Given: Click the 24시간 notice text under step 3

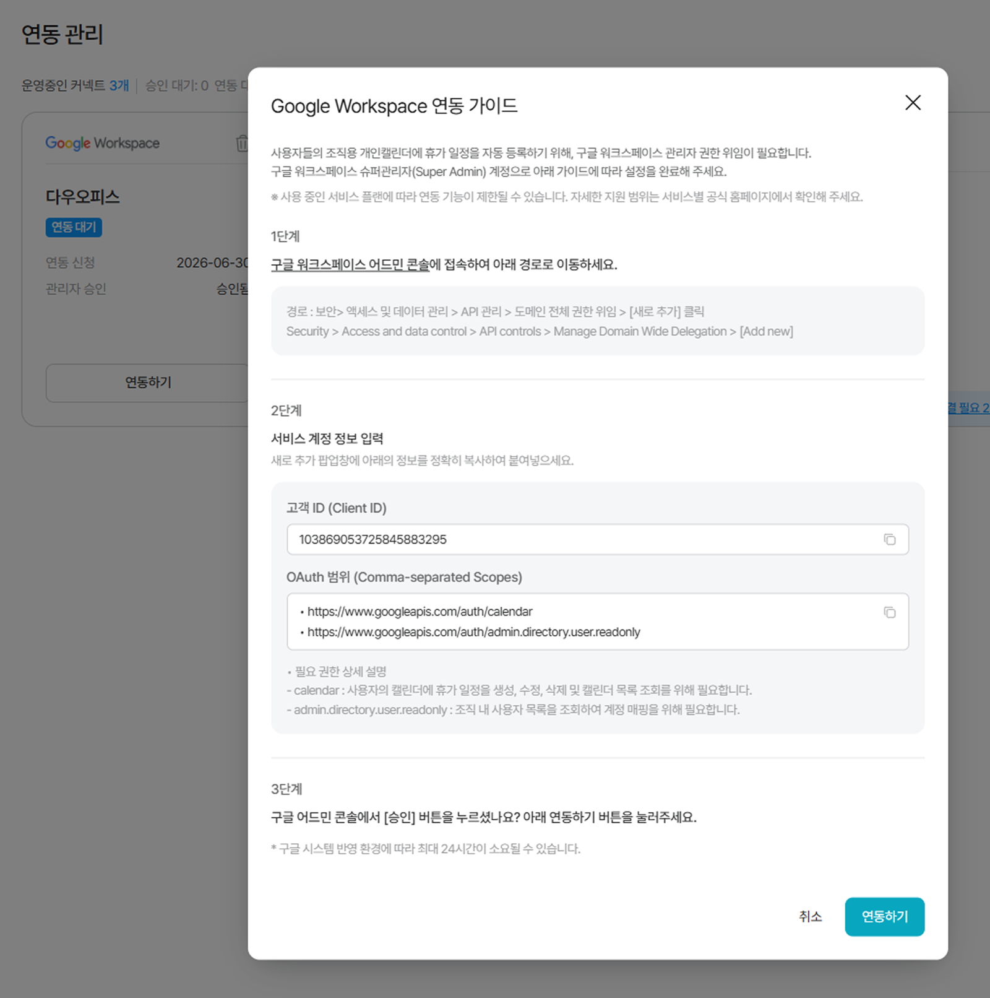Looking at the screenshot, I should pyautogui.click(x=426, y=849).
